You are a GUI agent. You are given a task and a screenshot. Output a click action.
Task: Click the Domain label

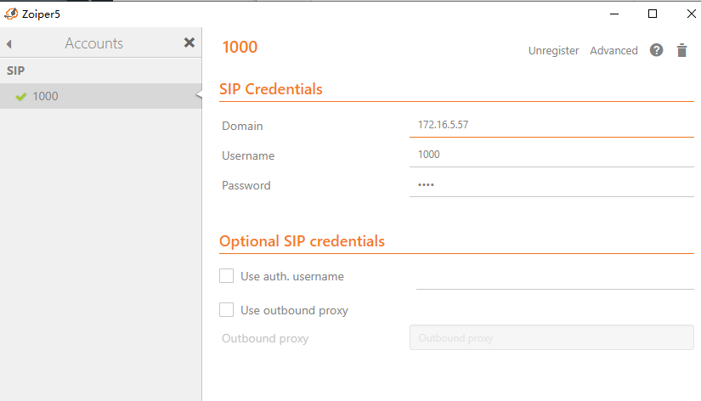(x=242, y=126)
